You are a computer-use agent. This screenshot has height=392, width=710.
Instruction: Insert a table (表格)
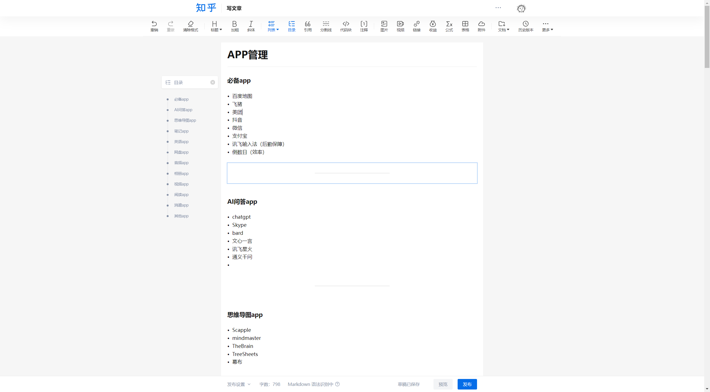point(465,26)
